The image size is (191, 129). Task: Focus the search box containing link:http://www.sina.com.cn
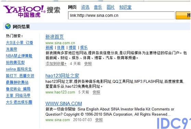(x=121, y=15)
